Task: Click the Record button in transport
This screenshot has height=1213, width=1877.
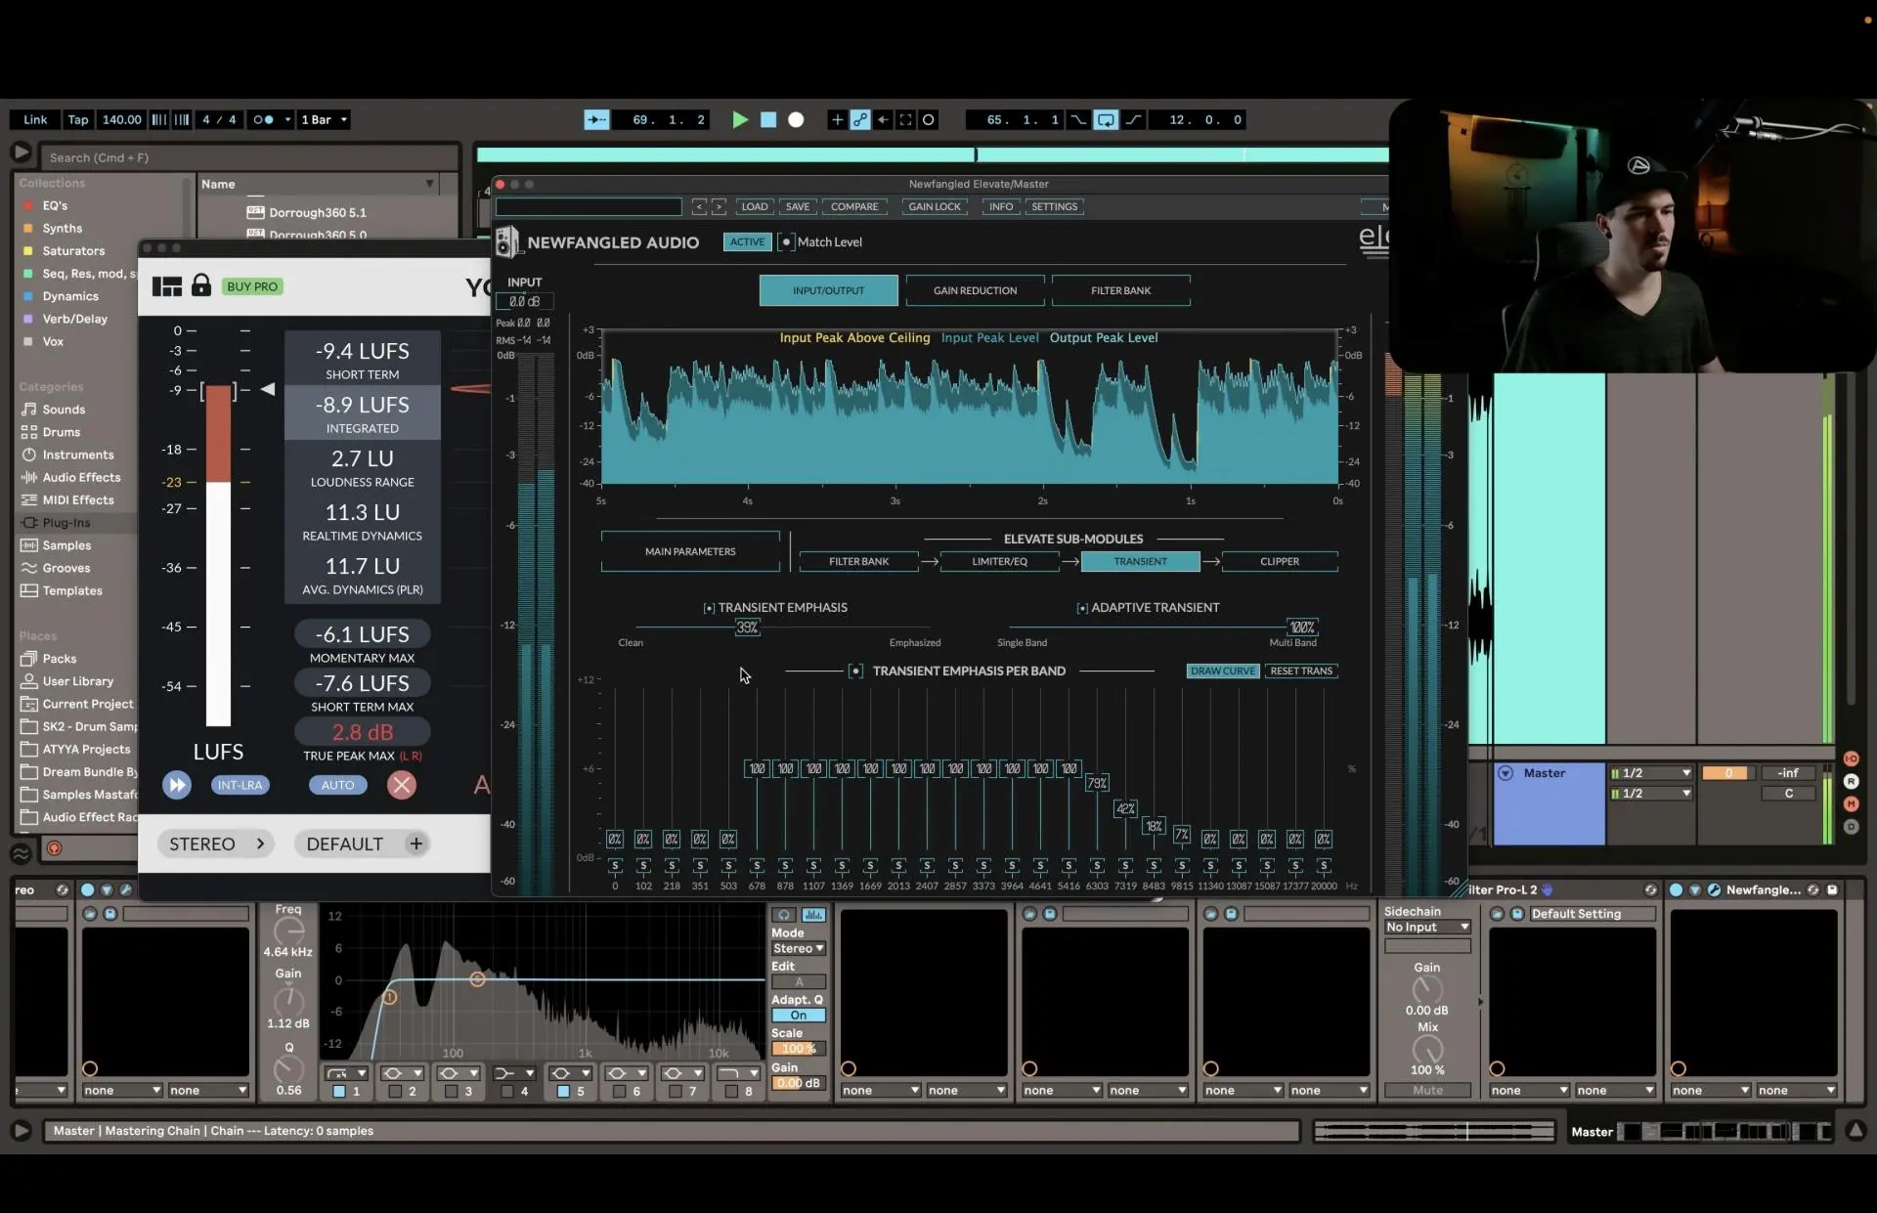Action: [796, 119]
